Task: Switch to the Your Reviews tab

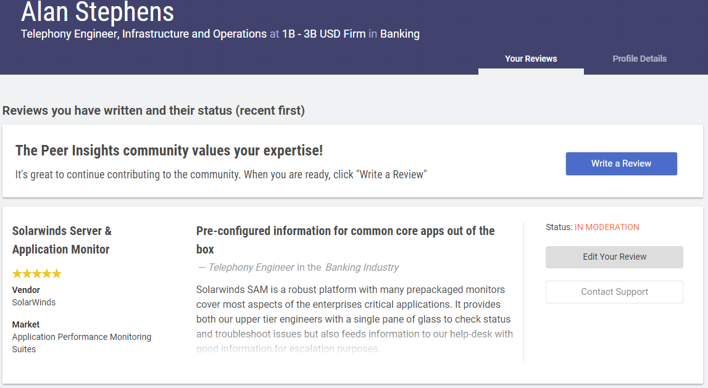Action: (531, 59)
